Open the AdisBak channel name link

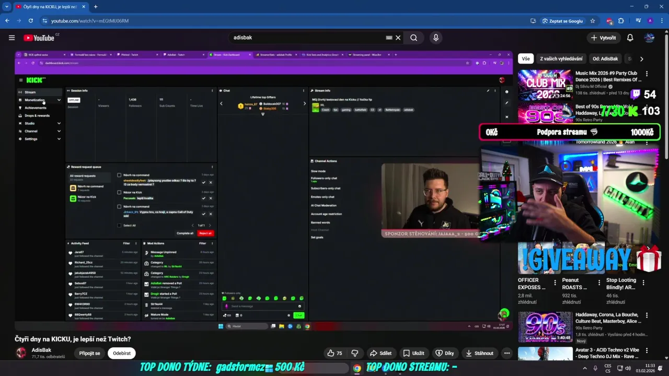41,350
